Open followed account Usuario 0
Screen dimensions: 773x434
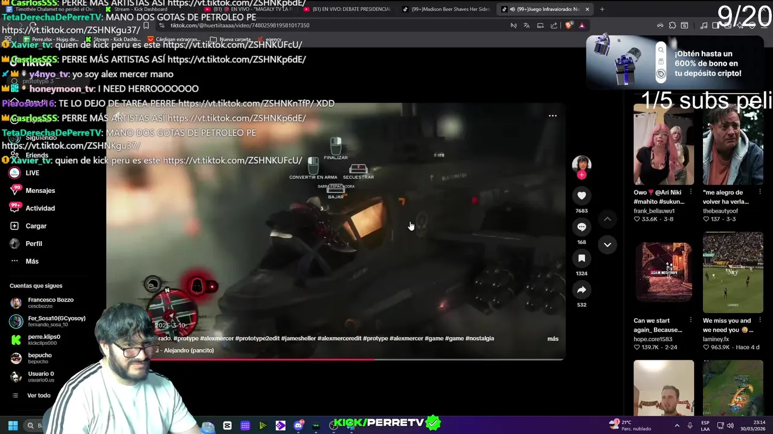tap(40, 377)
